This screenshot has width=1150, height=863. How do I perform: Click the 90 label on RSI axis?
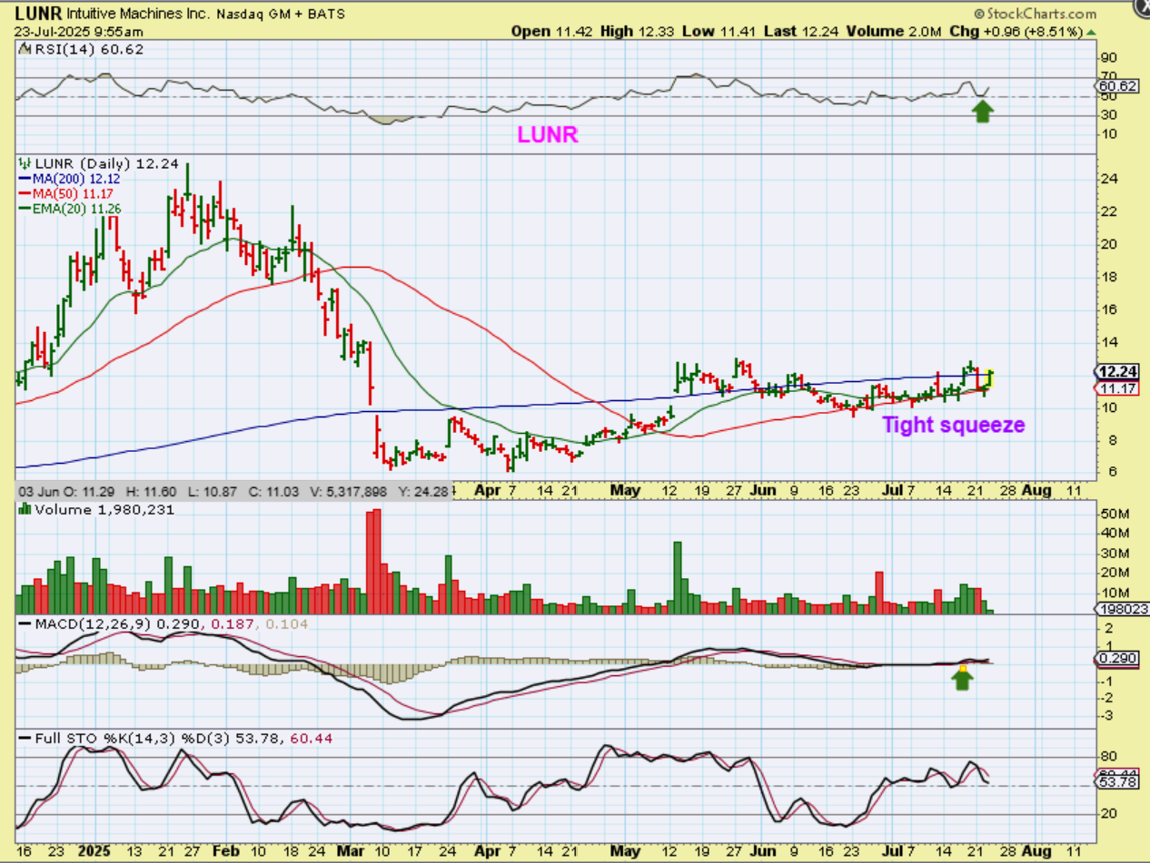tap(1107, 59)
